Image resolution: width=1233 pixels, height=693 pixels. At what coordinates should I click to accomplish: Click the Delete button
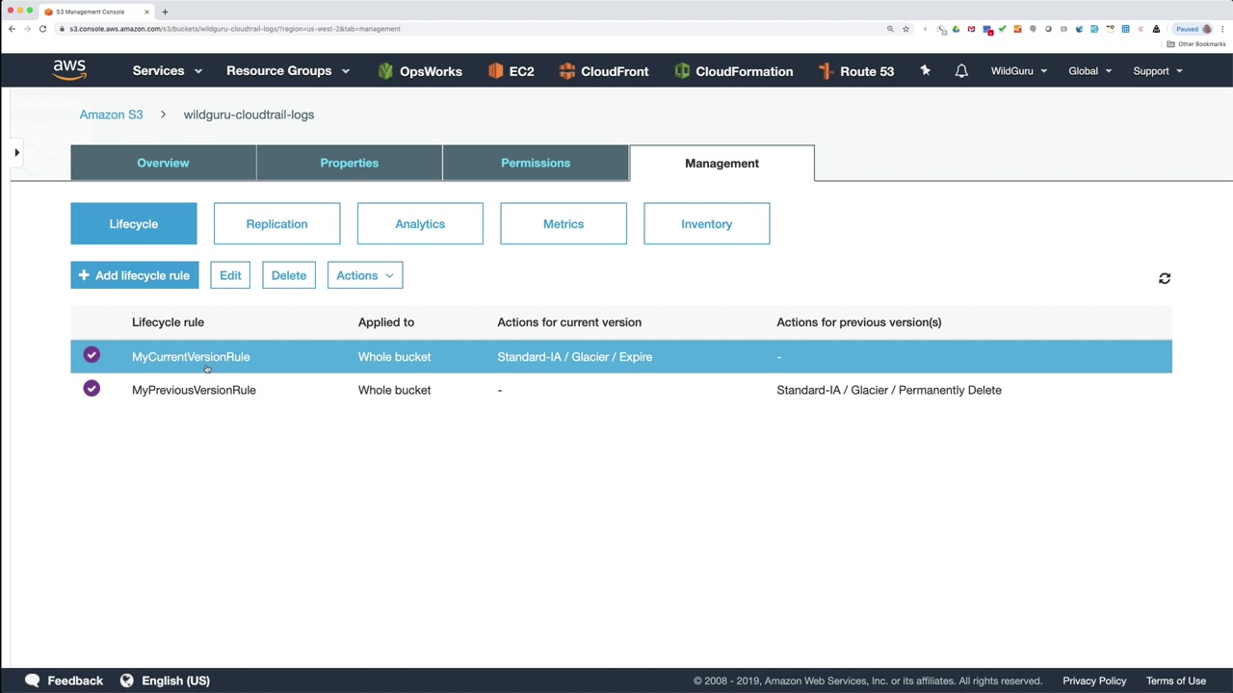[289, 275]
